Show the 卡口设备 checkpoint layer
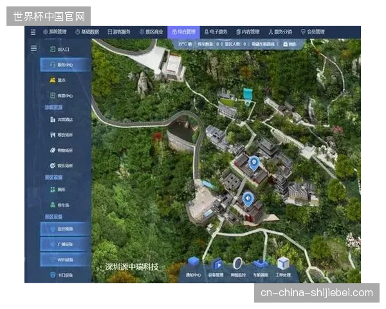The height and width of the screenshot is (309, 386). click(x=61, y=275)
